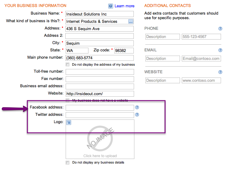Focus the Facebook address field
This screenshot has width=228, height=169.
pyautogui.click(x=100, y=108)
